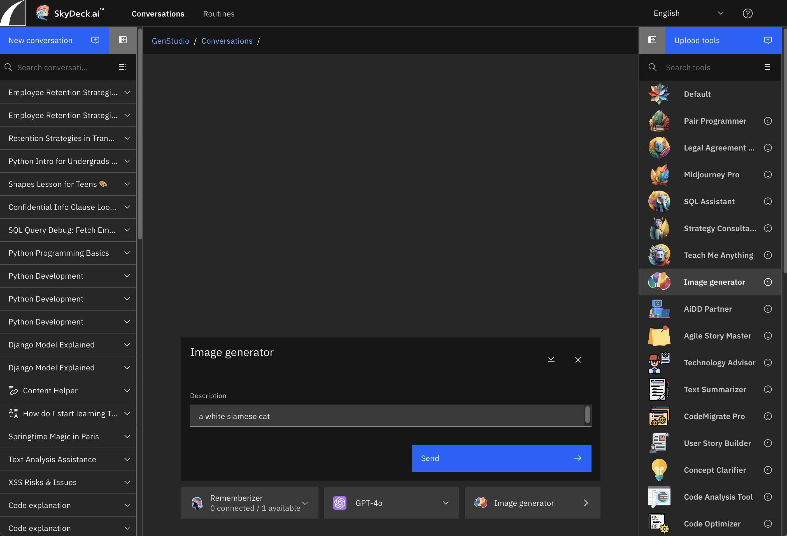Click the Send button
The height and width of the screenshot is (536, 787).
tap(501, 458)
